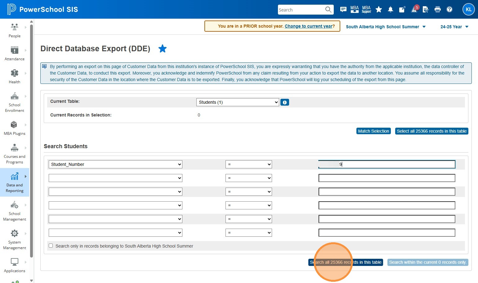Open the People navigation menu

tap(15, 30)
